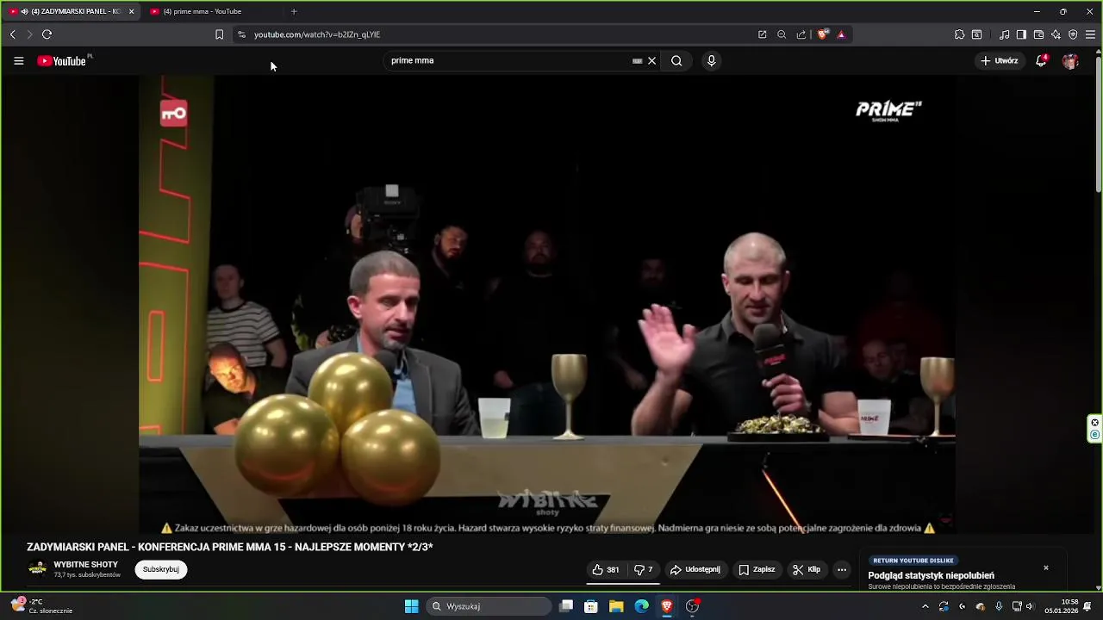Open Brave Wallet icon
This screenshot has height=620, width=1103.
click(1038, 34)
